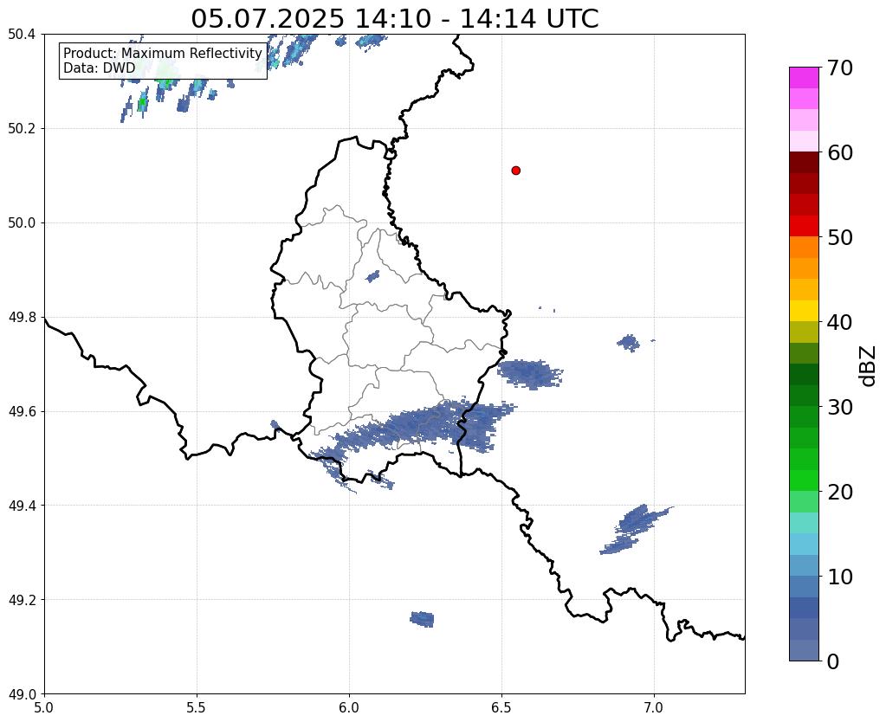
Task: Click the latitude 49.8 axis label
Action: [22, 318]
